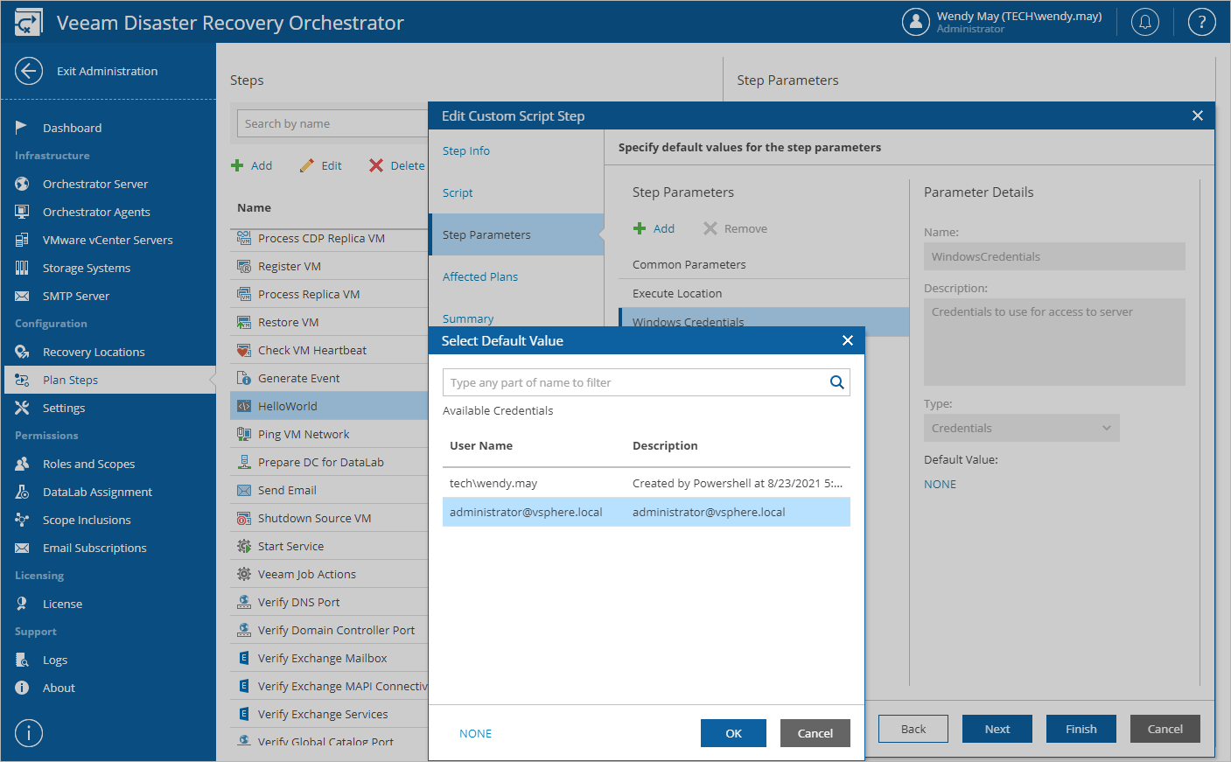
Task: Click the License key icon
Action: pos(22,604)
